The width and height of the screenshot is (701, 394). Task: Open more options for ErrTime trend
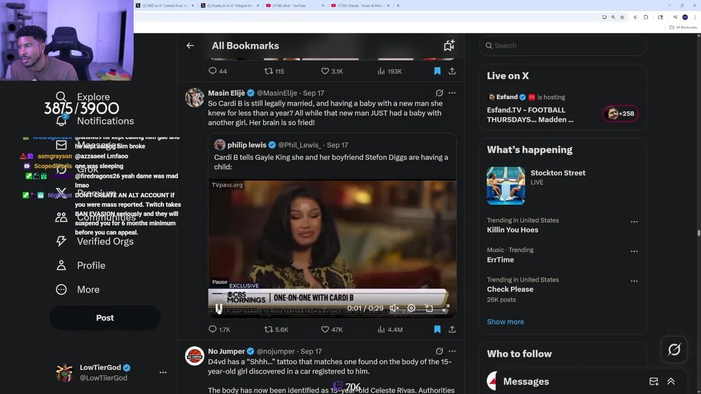click(x=634, y=251)
